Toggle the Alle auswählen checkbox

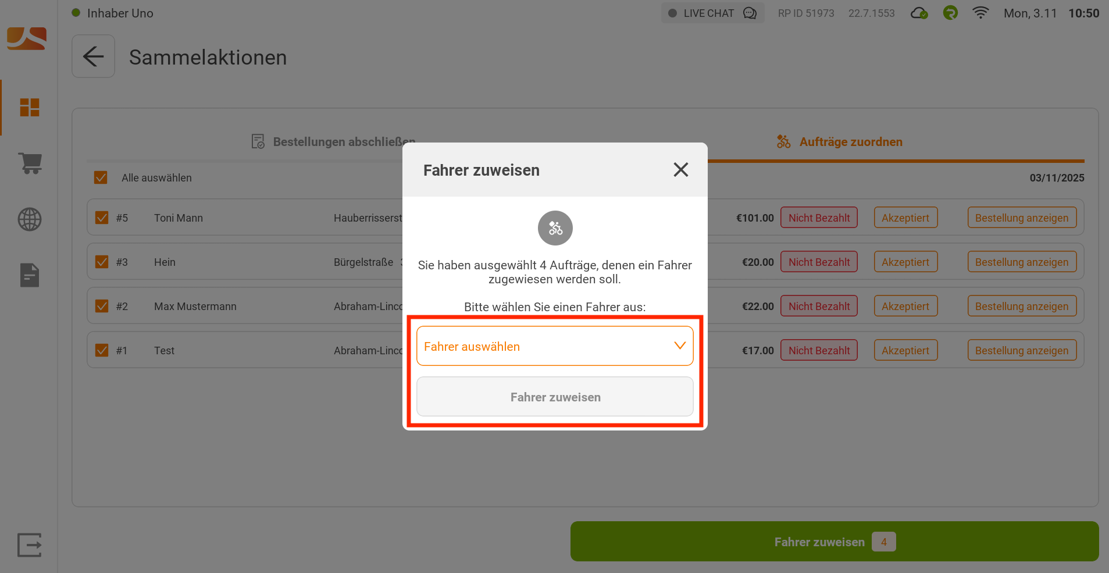[x=101, y=177]
